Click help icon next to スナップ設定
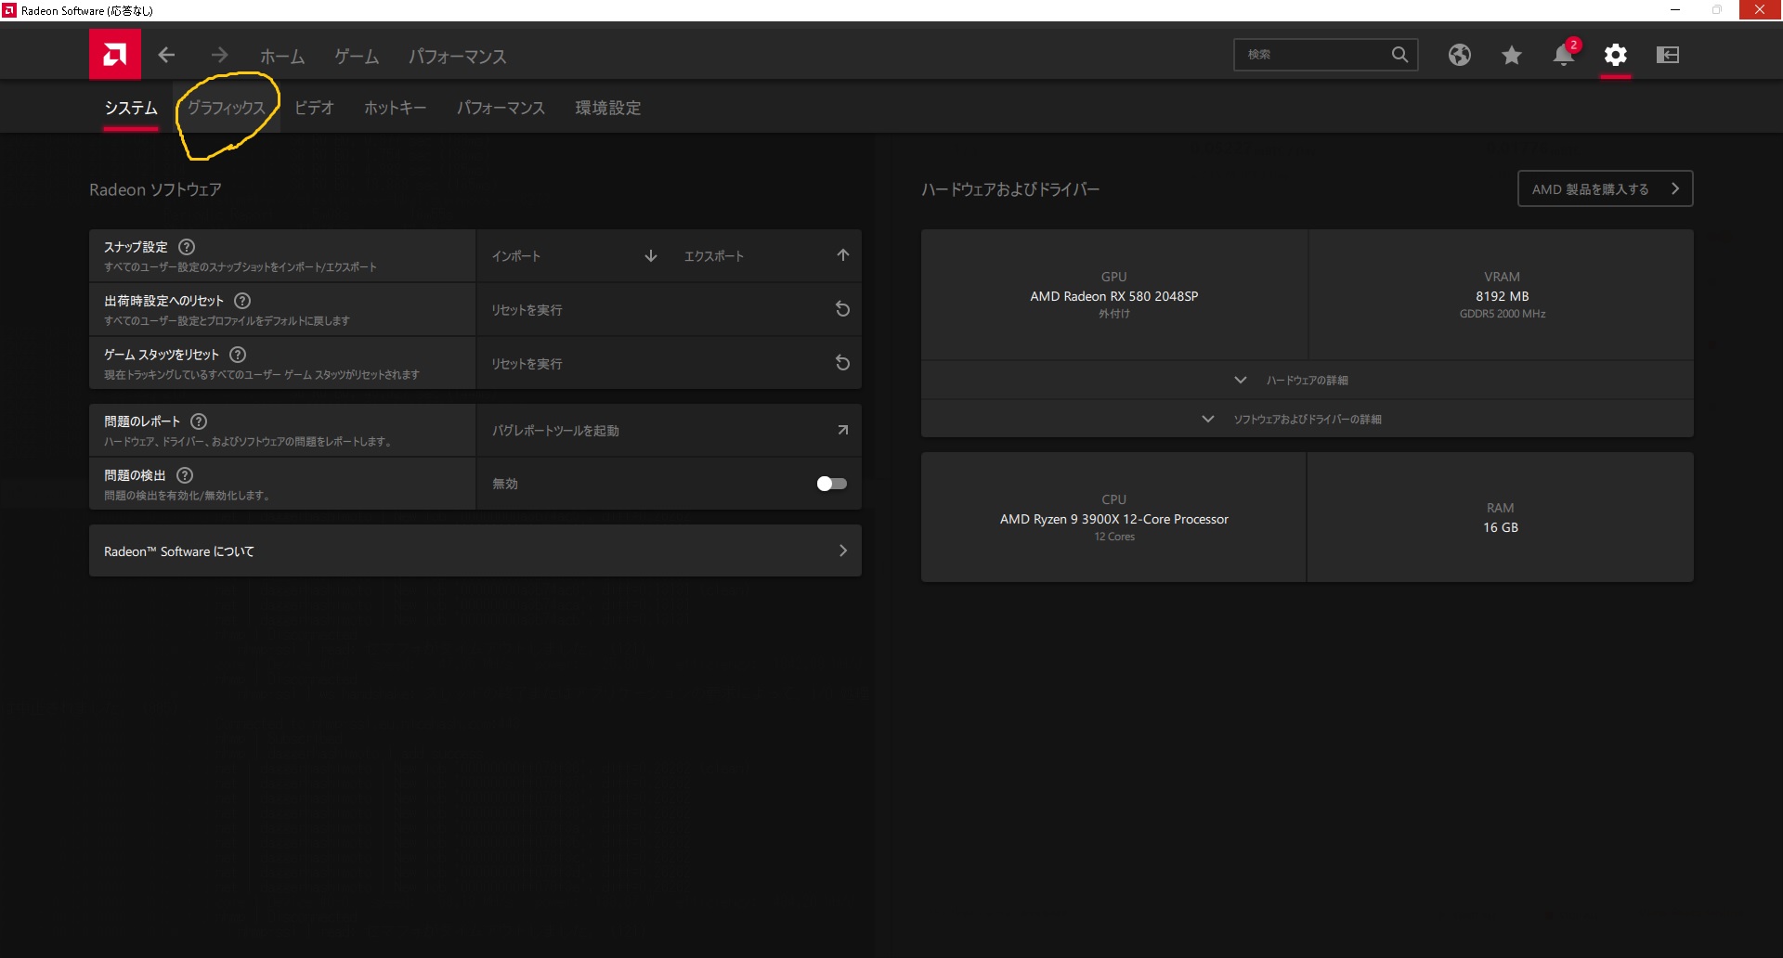This screenshot has height=958, width=1783. point(187,247)
